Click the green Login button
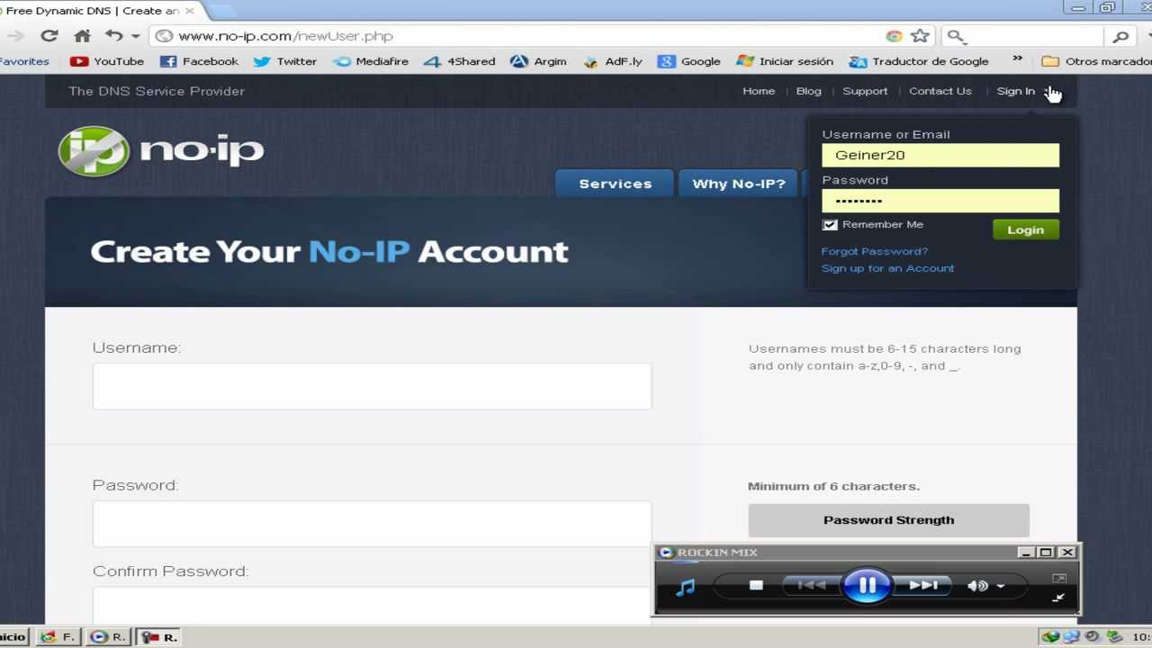Image resolution: width=1152 pixels, height=648 pixels. point(1025,229)
